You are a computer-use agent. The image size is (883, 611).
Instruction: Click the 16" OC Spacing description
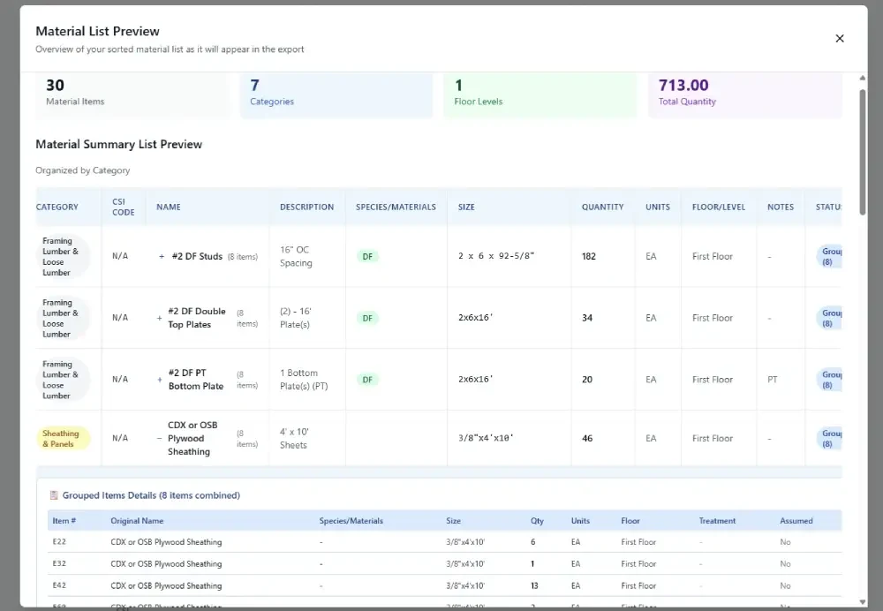[x=296, y=256]
